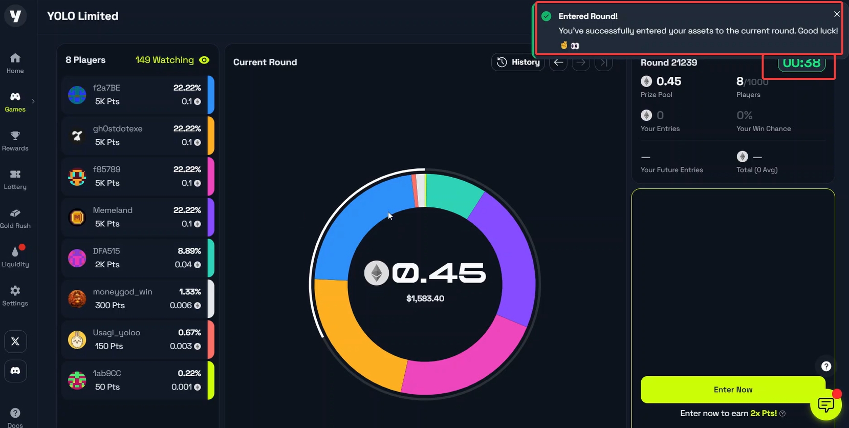Open the Home sidebar page
Image resolution: width=849 pixels, height=428 pixels.
tap(15, 63)
